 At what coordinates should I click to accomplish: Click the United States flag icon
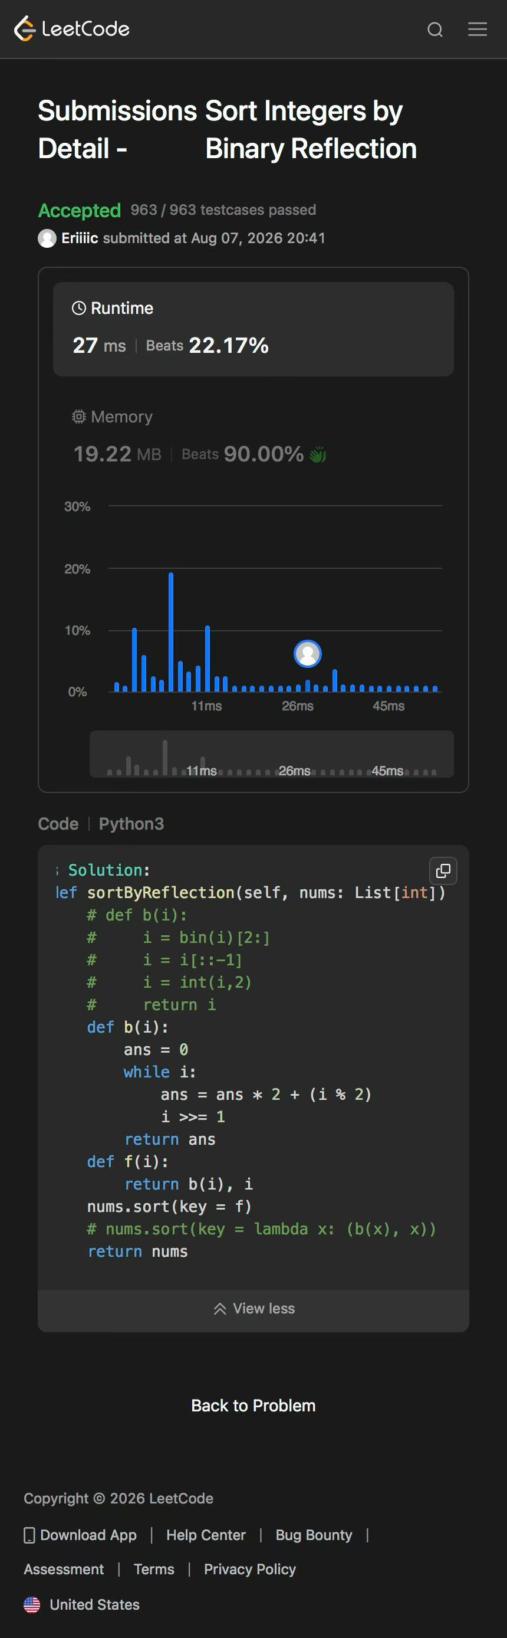point(32,1604)
